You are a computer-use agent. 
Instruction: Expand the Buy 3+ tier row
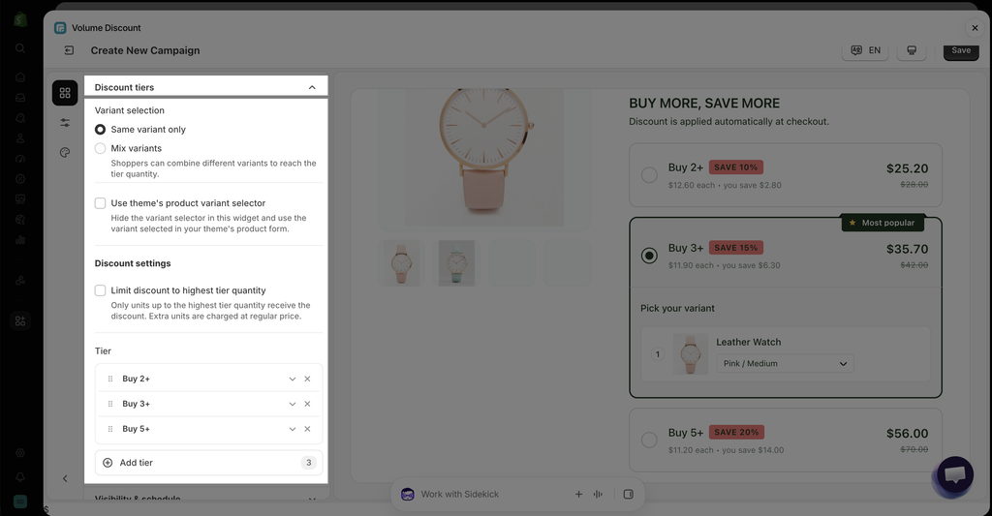point(293,404)
